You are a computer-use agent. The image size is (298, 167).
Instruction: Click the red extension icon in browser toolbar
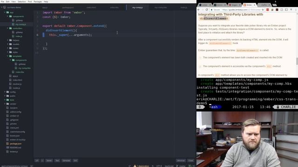point(268,10)
